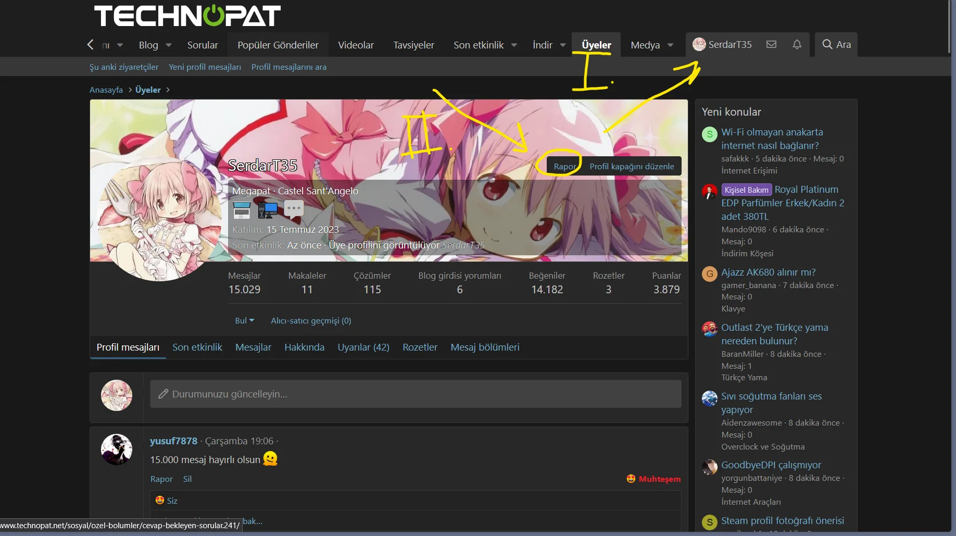956x536 pixels.
Task: Open the Uyarılar (42) tab
Action: [363, 347]
